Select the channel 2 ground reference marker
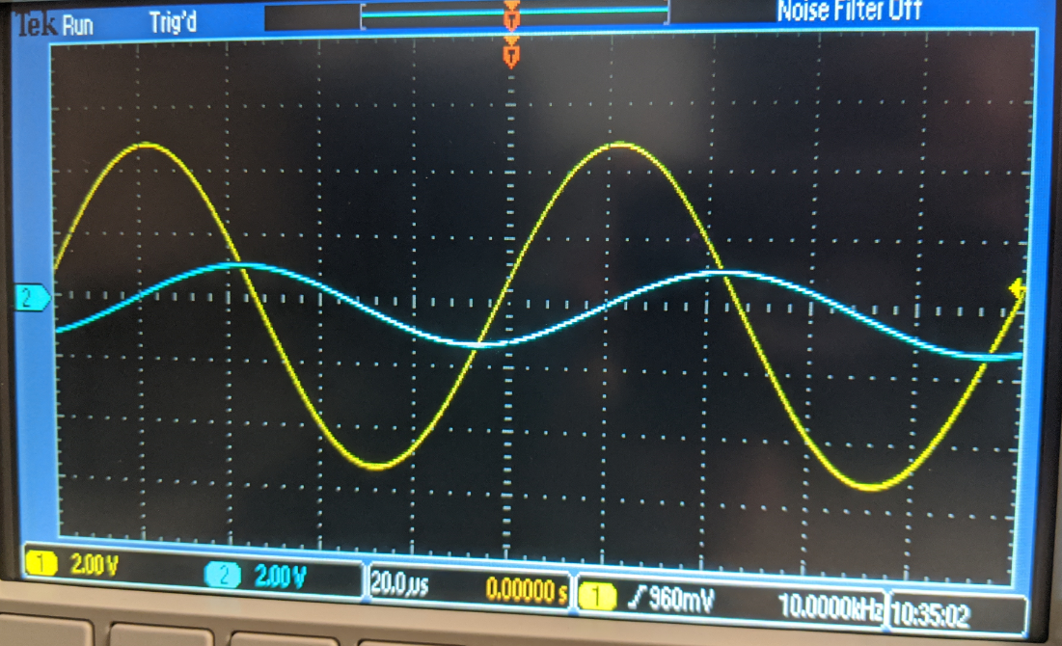The width and height of the screenshot is (1062, 646). pyautogui.click(x=32, y=300)
